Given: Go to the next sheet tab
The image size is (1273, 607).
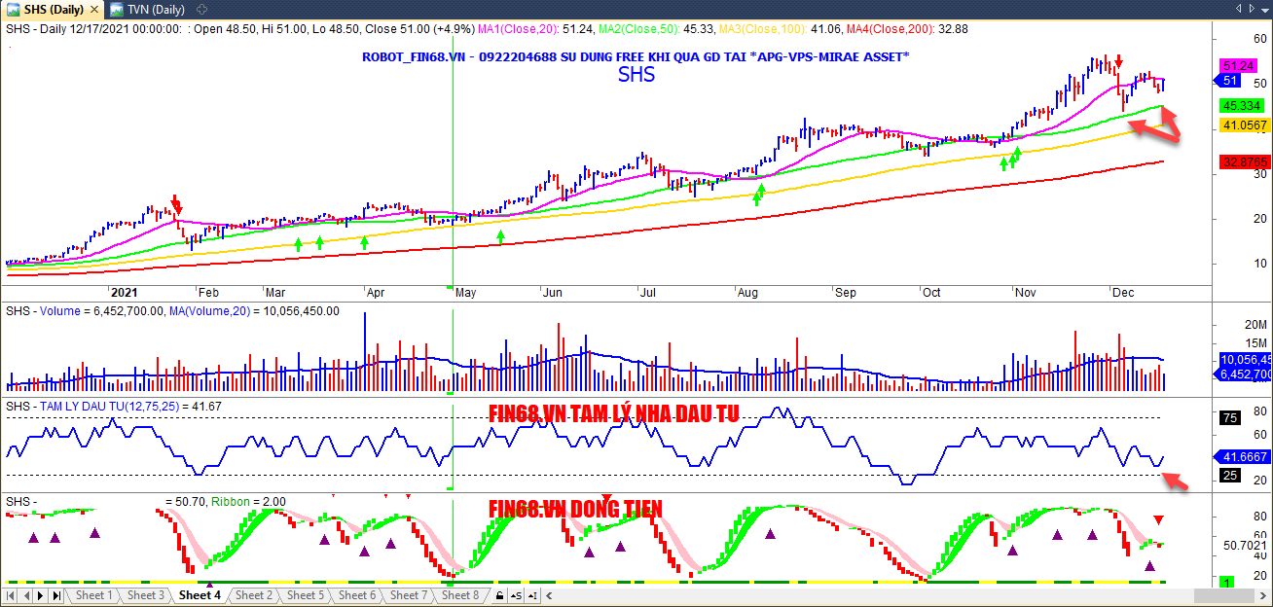Looking at the screenshot, I should (x=42, y=595).
